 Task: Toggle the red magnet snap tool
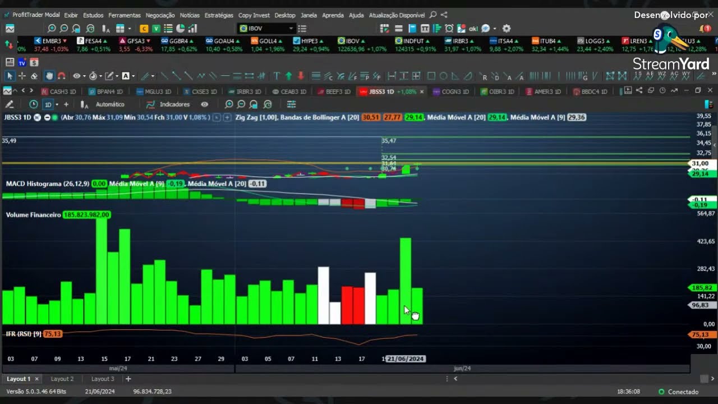(x=62, y=76)
